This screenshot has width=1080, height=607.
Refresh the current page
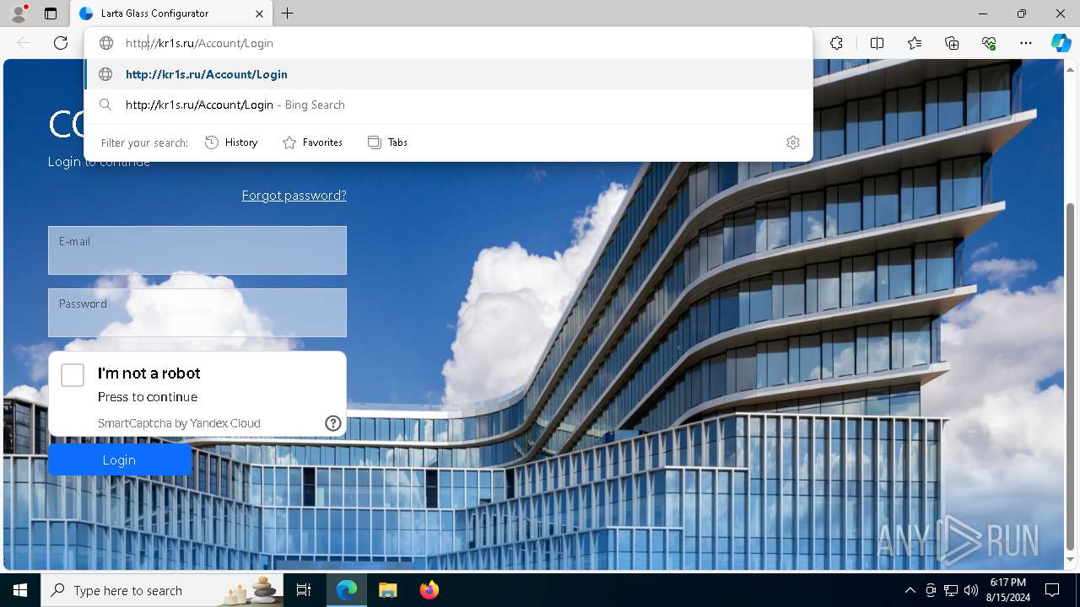(61, 43)
